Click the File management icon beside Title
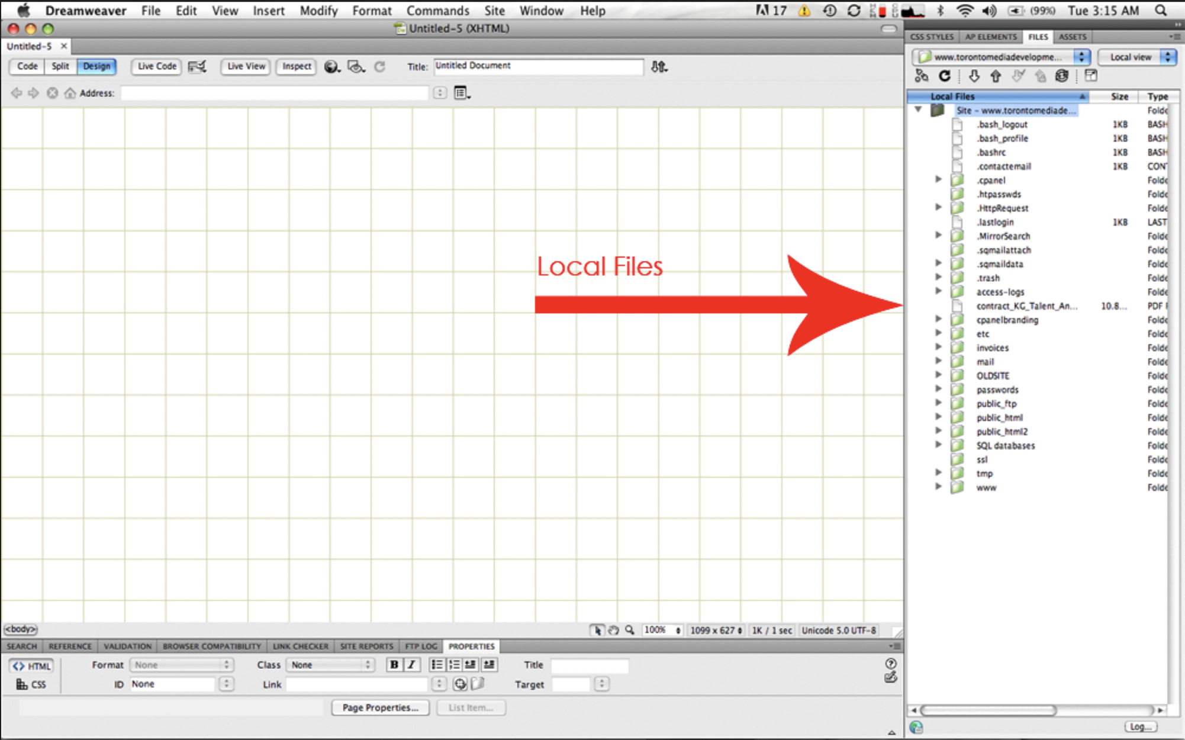Viewport: 1185px width, 740px height. (x=658, y=66)
